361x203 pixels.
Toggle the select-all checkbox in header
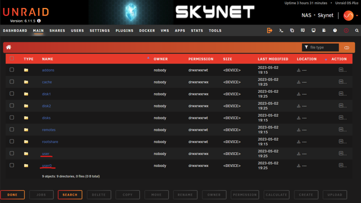[x=12, y=58]
